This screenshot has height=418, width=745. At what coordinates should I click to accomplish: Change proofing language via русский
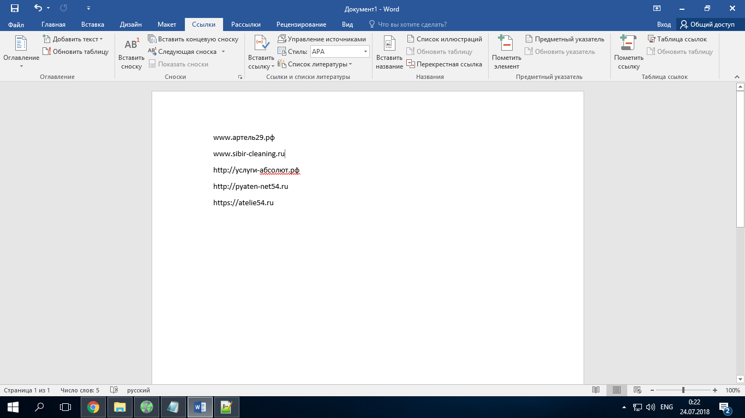click(x=139, y=390)
